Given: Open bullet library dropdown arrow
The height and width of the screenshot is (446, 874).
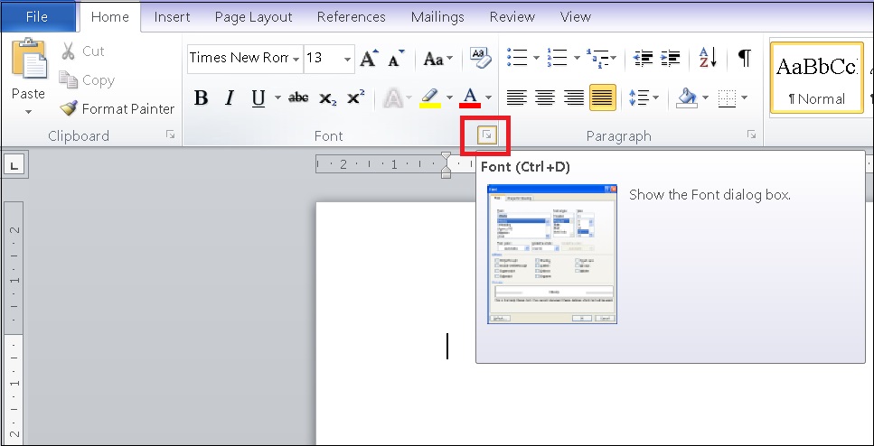Looking at the screenshot, I should tap(536, 58).
